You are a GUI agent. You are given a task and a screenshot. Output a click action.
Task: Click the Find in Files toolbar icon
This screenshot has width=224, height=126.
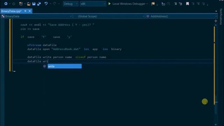coord(153,4)
